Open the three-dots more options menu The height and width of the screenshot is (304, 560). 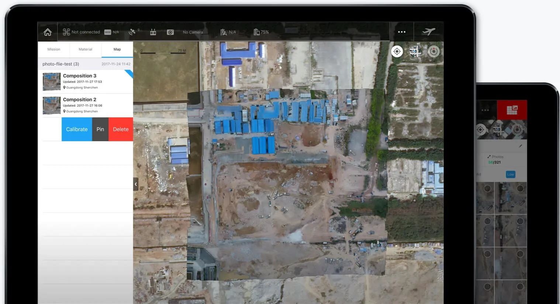tap(402, 32)
